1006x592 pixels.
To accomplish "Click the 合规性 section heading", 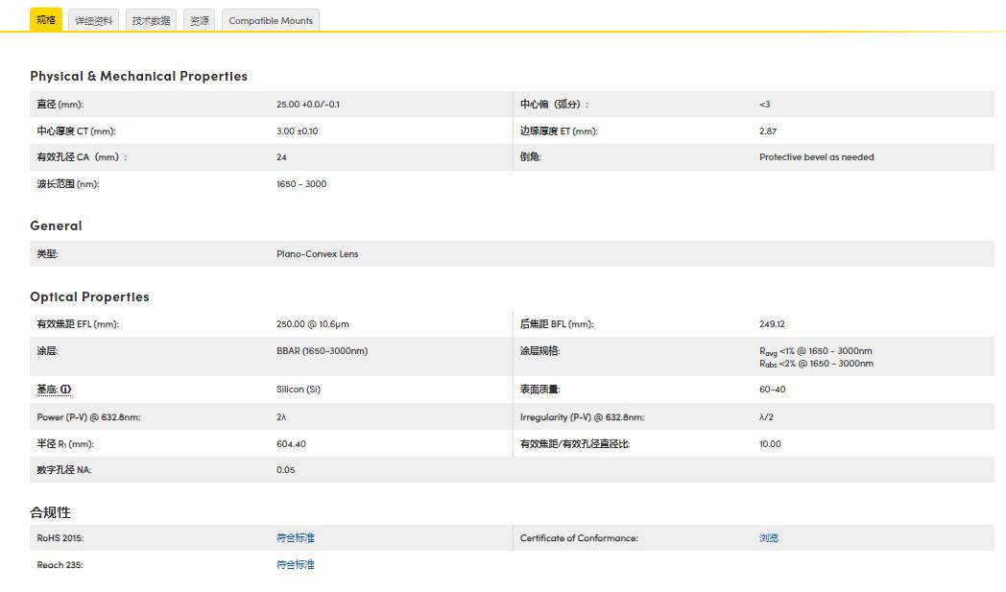I will tap(50, 512).
